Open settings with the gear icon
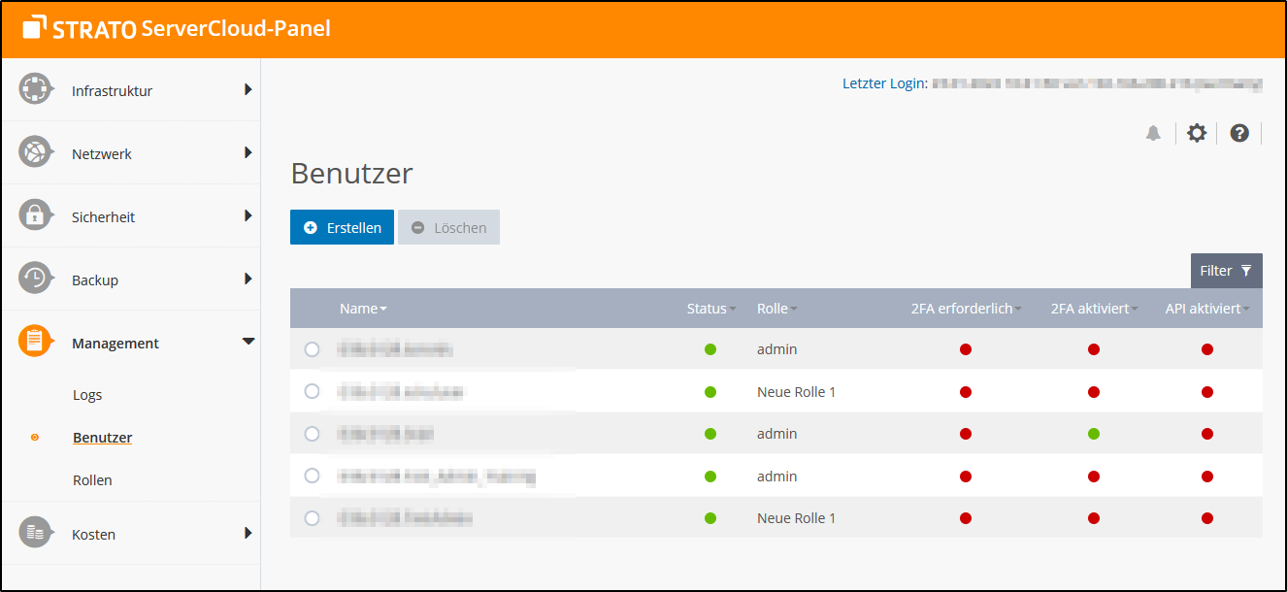Image resolution: width=1287 pixels, height=592 pixels. 1197,134
